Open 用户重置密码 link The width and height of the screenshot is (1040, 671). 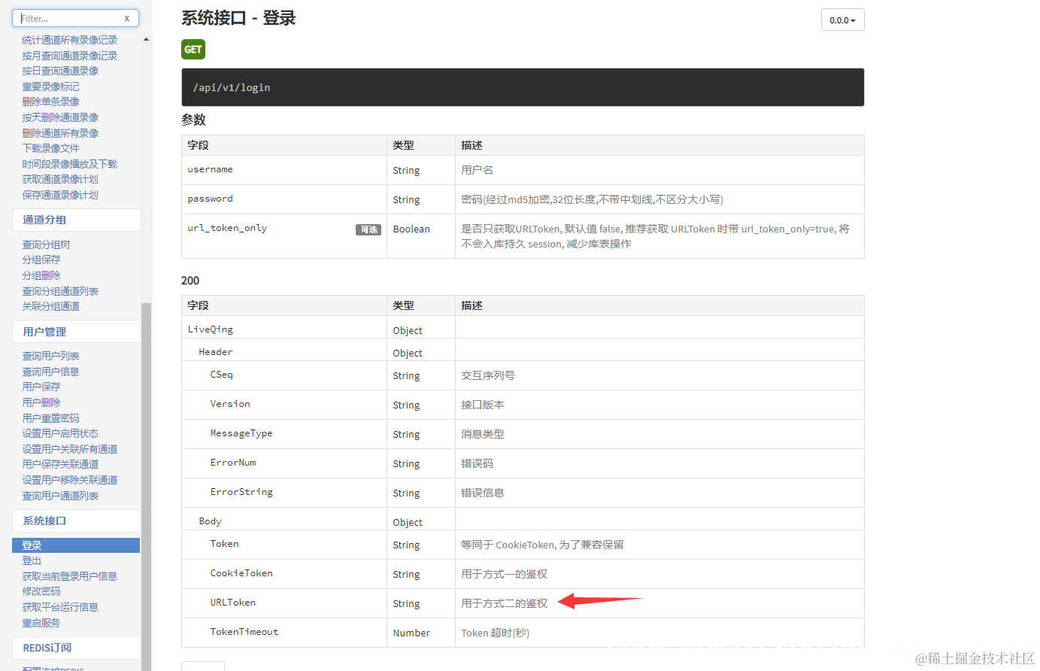point(50,418)
